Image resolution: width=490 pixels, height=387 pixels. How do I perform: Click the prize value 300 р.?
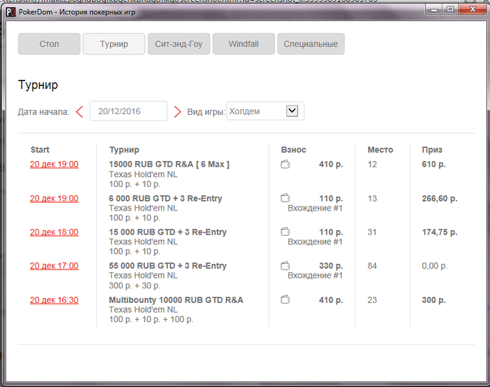click(434, 300)
